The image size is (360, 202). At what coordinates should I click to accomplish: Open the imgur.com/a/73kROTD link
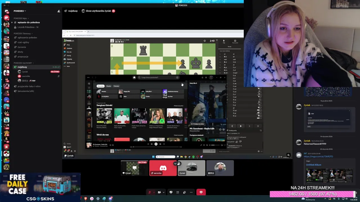click(x=318, y=157)
